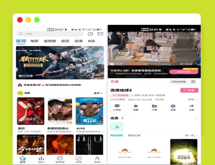
Task: Click the 影视频道 pink tag
Action: pos(121,95)
